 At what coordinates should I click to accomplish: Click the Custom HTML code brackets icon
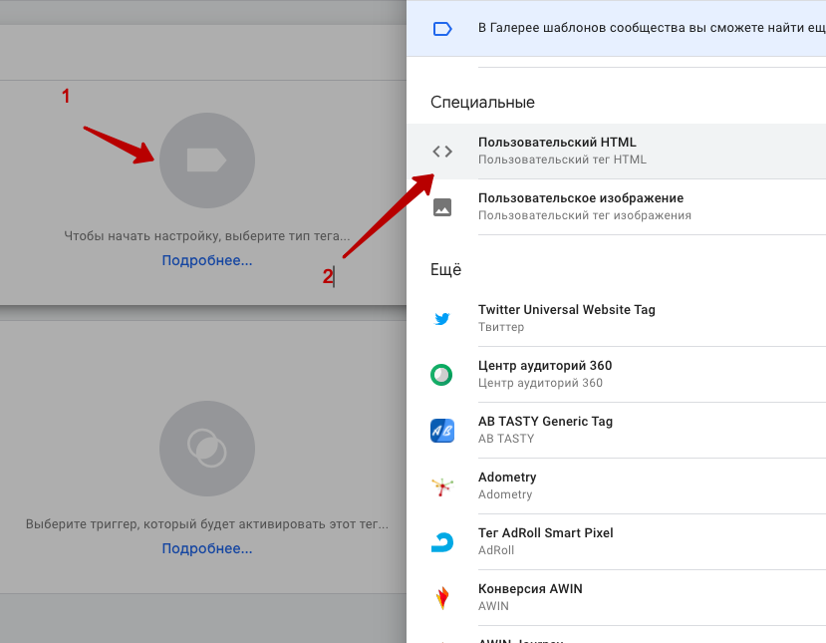[442, 152]
